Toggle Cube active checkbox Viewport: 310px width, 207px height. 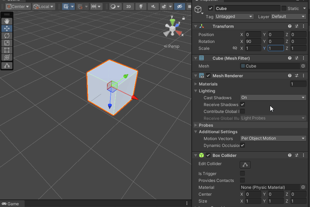pos(210,8)
